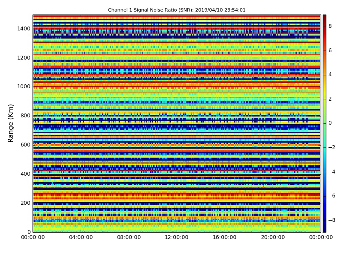This screenshot has height=257, width=343.
Task: Click the colorbar label −2
Action: pos(332,147)
